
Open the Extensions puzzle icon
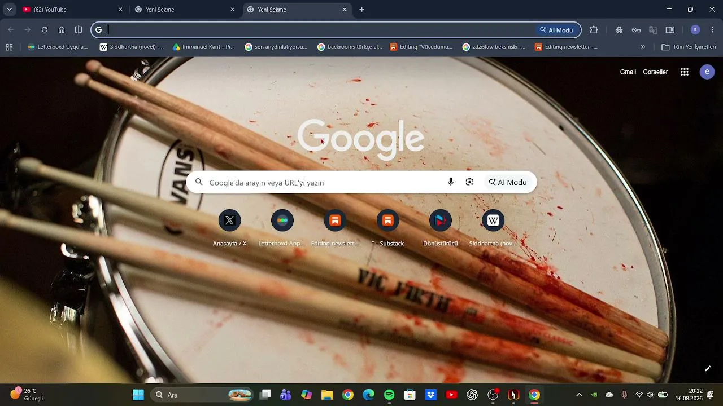point(594,30)
